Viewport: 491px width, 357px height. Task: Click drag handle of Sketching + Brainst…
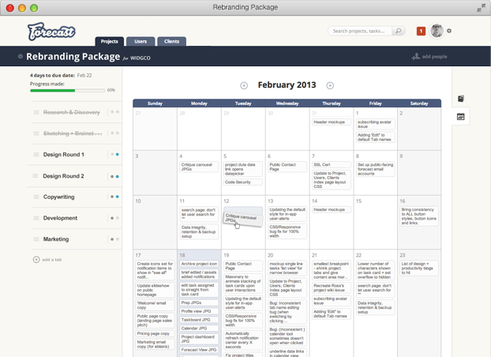click(36, 133)
